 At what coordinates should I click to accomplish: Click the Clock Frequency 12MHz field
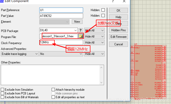point(61,42)
